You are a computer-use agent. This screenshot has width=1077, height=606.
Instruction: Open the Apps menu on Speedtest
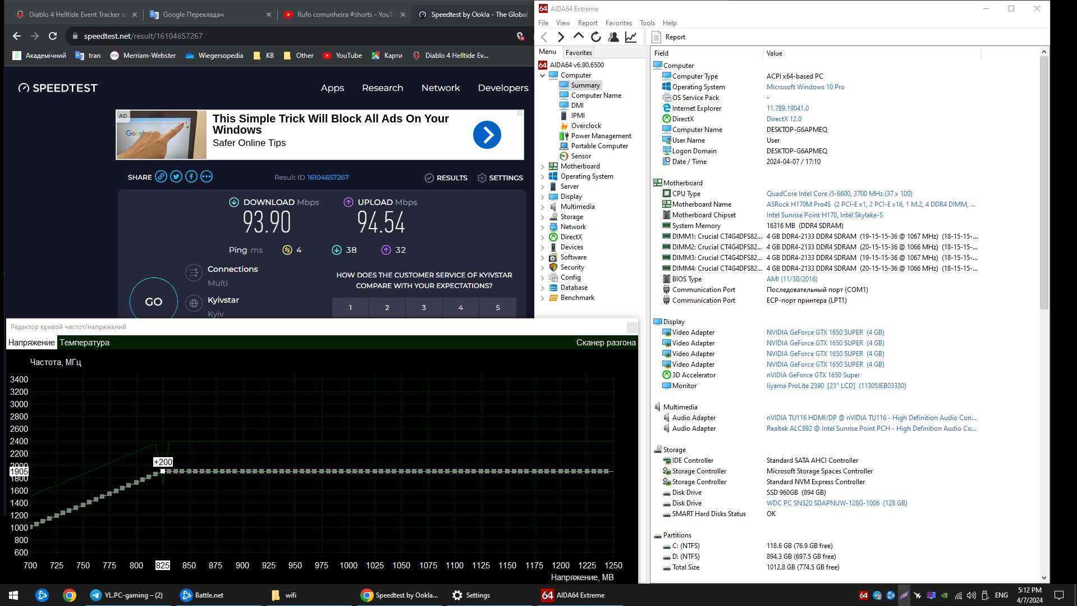click(x=332, y=88)
